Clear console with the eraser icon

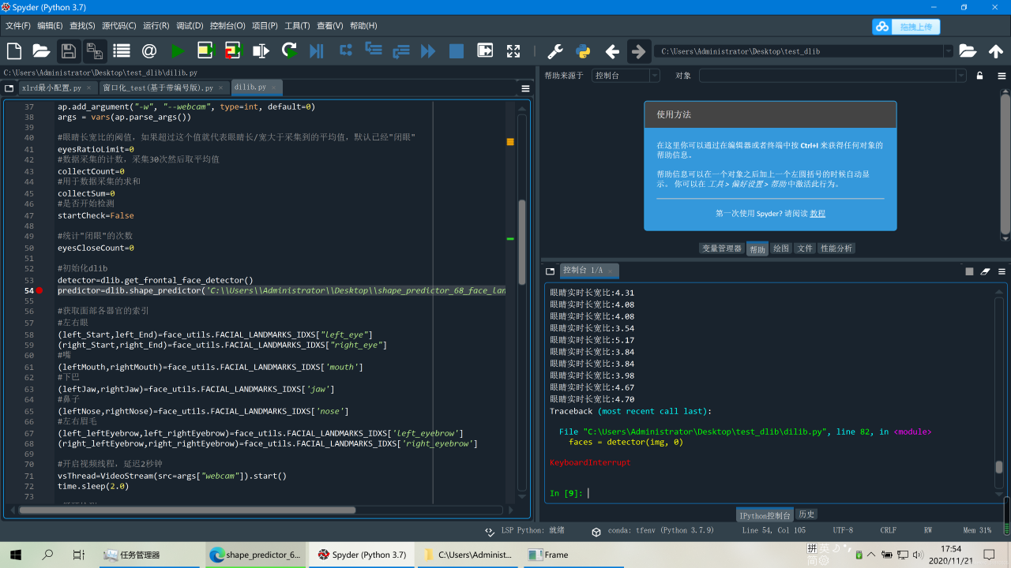[x=985, y=271]
